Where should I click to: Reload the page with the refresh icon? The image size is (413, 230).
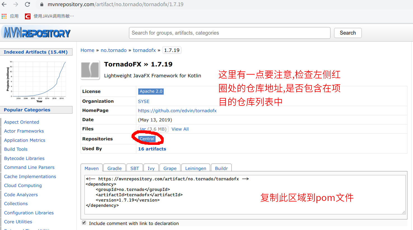pyautogui.click(x=27, y=4)
